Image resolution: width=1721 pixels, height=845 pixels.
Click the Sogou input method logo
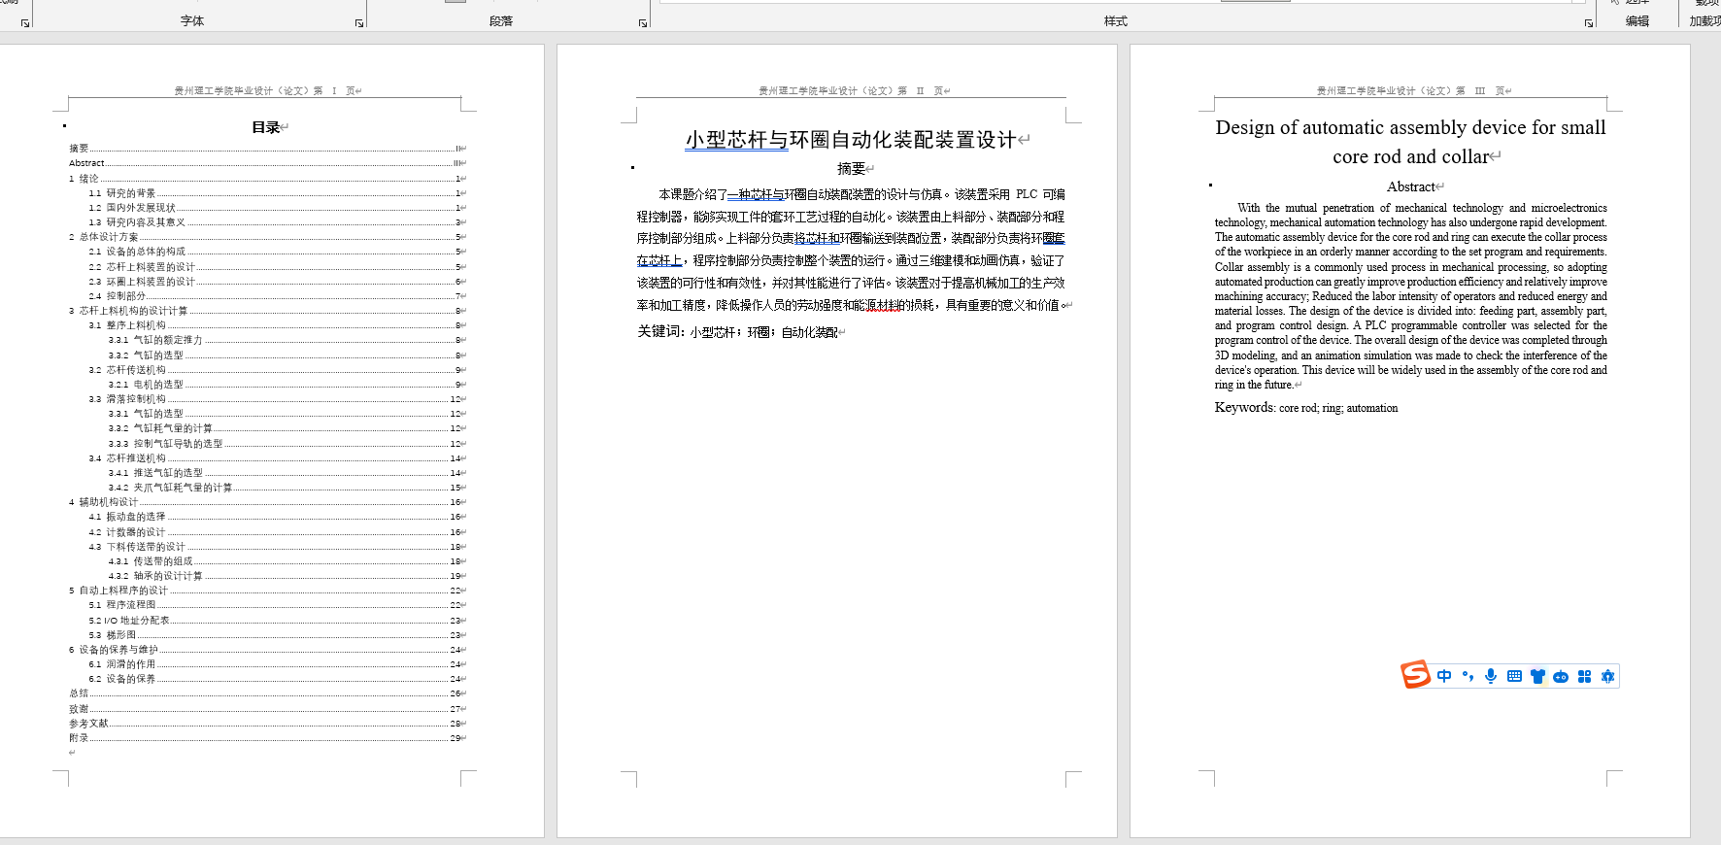[1415, 674]
